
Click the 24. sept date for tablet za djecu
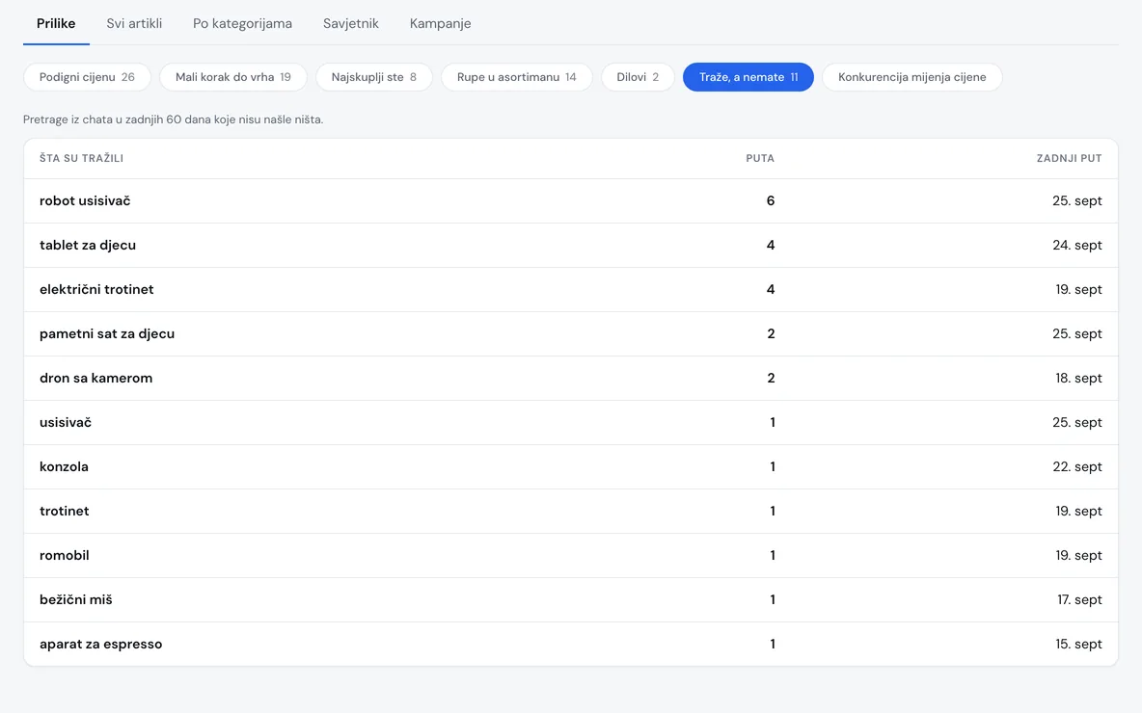click(1077, 245)
